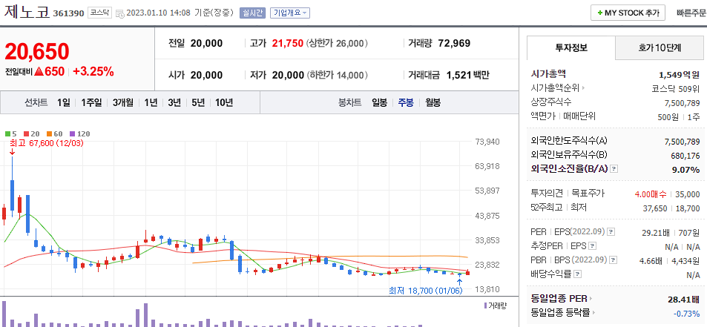Click the 실시간 badge

253,13
